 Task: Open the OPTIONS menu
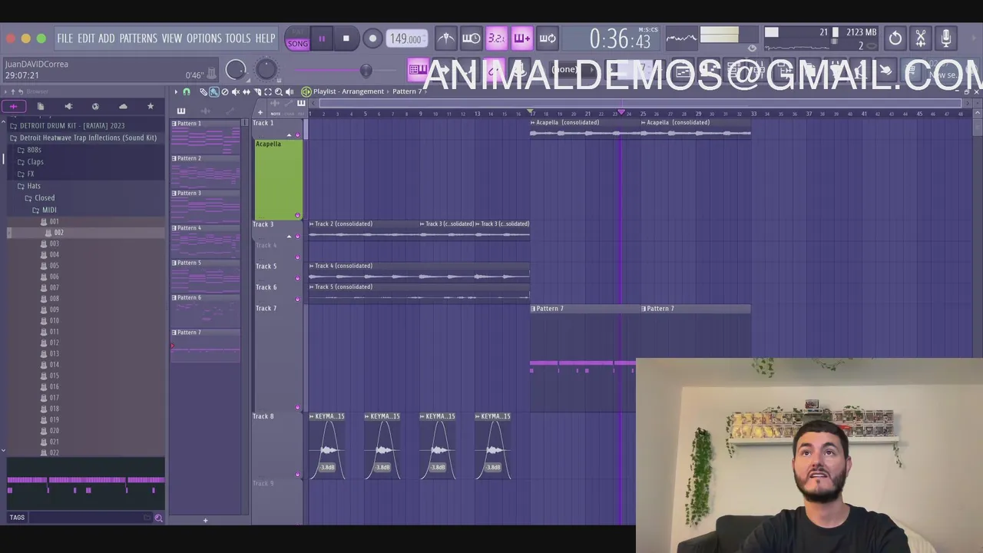(x=204, y=38)
